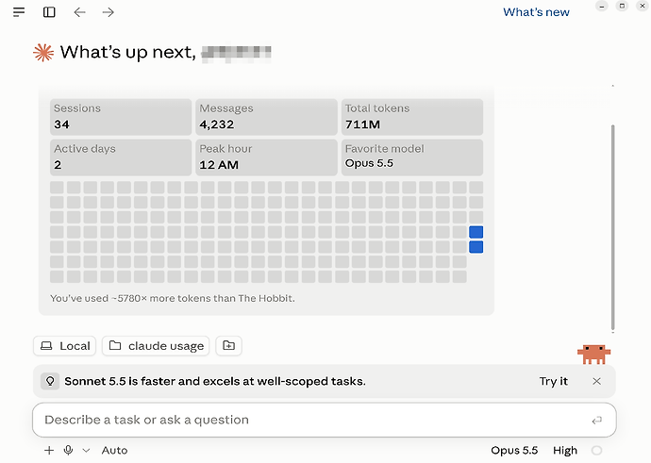This screenshot has width=651, height=463.
Task: Toggle the Auto mode setting
Action: coord(114,450)
